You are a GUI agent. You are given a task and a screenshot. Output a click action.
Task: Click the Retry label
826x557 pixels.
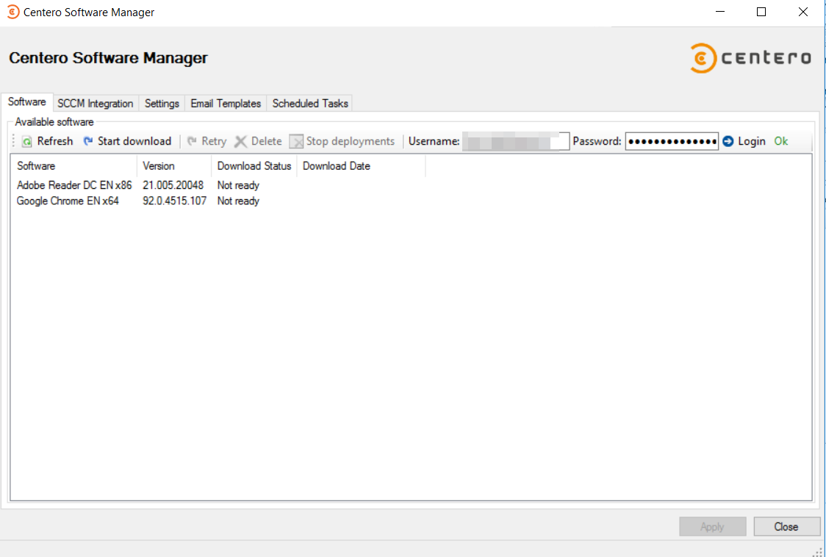tap(214, 141)
